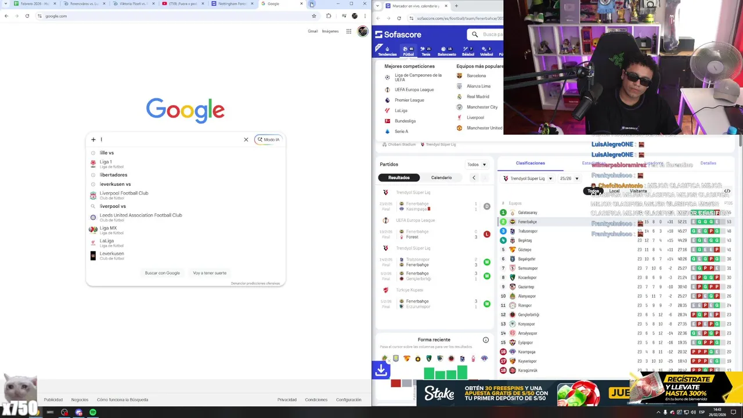The height and width of the screenshot is (418, 743).
Task: Open Spotify from the taskbar
Action: 93,412
